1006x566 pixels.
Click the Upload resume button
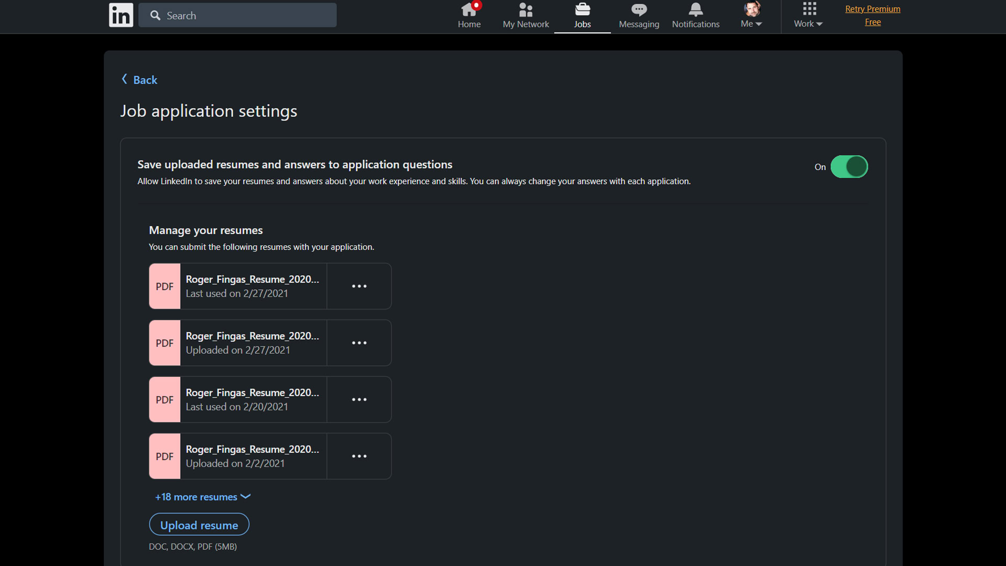(x=199, y=525)
